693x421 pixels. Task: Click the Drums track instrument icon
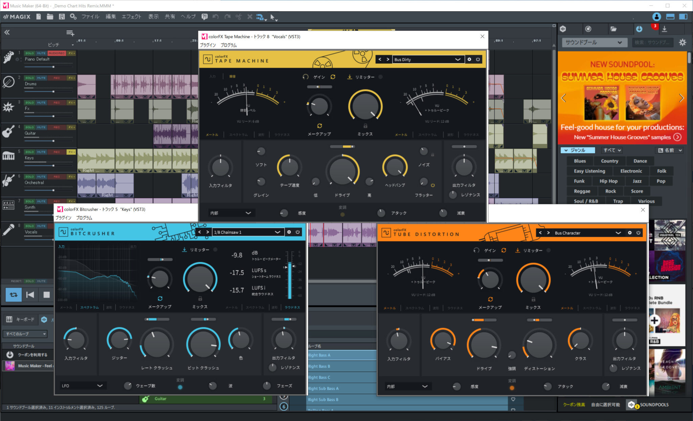(8, 82)
